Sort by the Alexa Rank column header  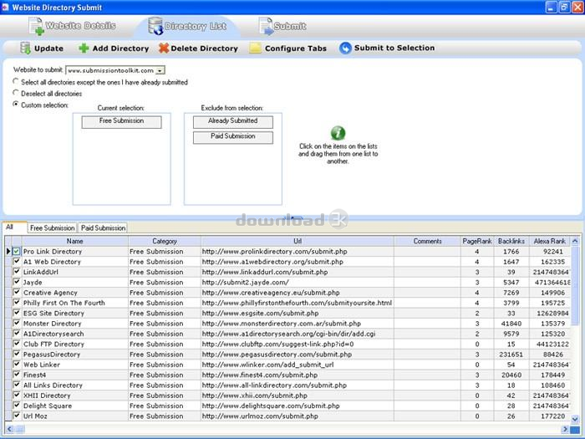[550, 241]
